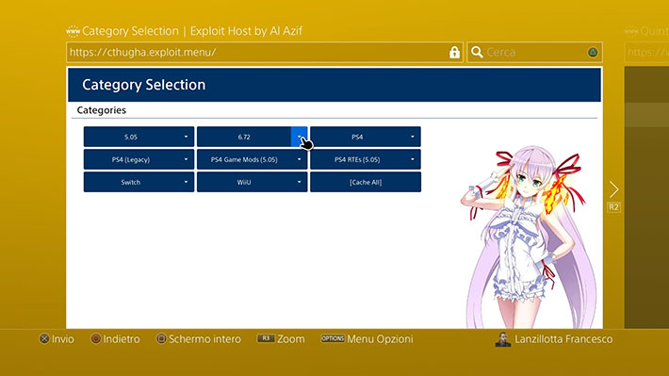Expand the 5.05 dropdown arrow

(x=186, y=137)
